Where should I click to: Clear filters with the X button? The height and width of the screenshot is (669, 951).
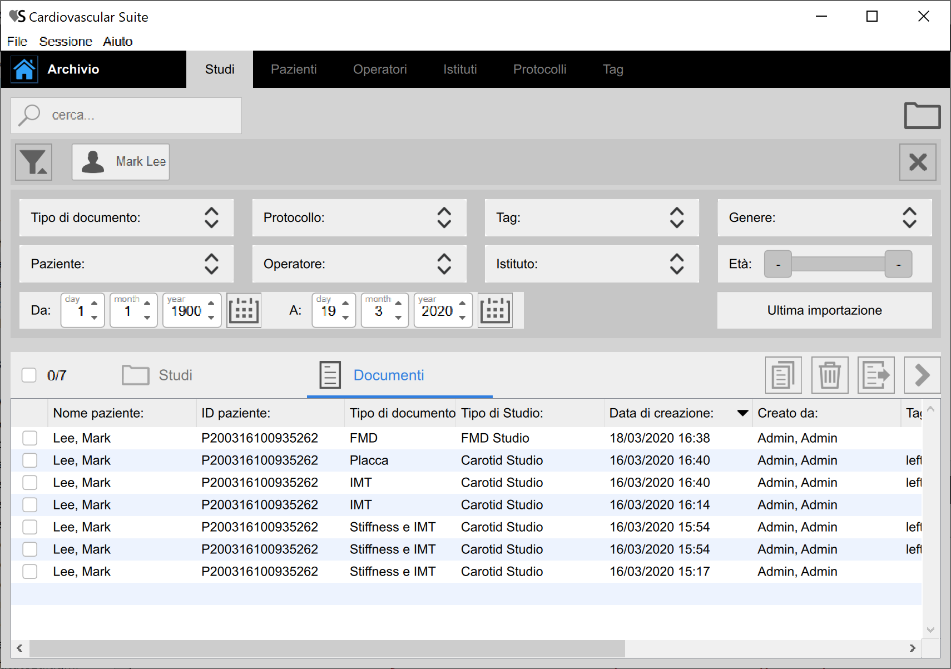[x=918, y=162]
